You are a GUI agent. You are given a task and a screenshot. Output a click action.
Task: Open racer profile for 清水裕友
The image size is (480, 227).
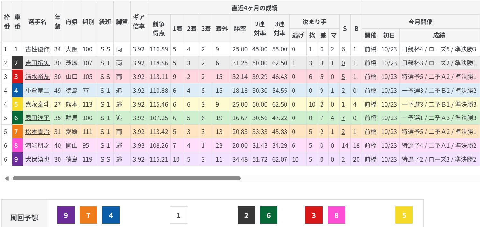(37, 77)
